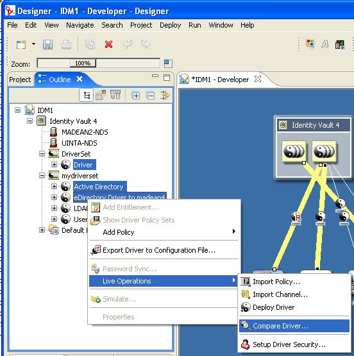Expand the Driver node under DriverSet

point(54,165)
